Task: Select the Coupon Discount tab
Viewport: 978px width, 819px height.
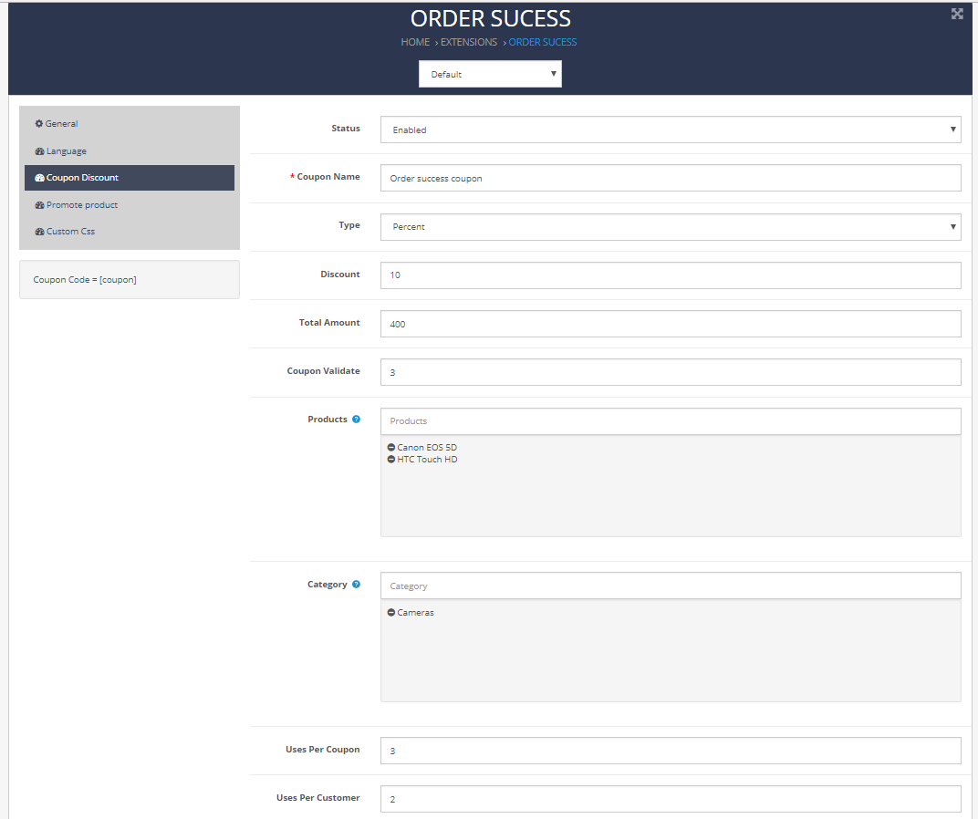Action: click(130, 178)
